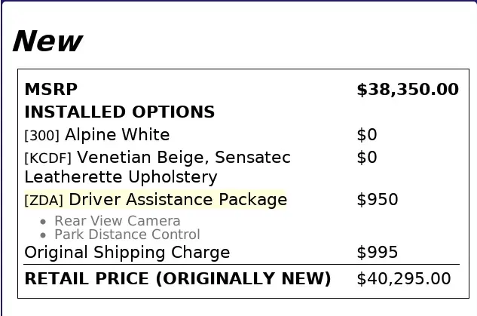Click the Original Shipping Charge label
477x316 pixels.
click(x=127, y=253)
